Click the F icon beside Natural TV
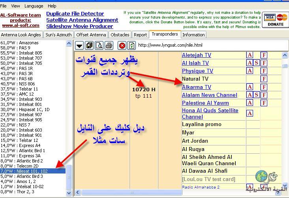Image resolution: width=289 pixels, height=198 pixels. 264,79
